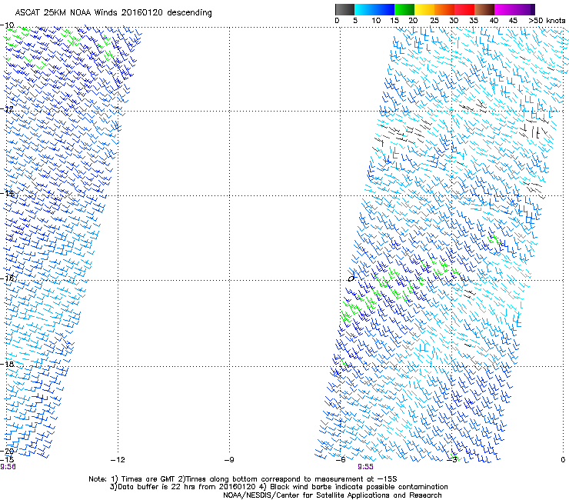This screenshot has height=500, width=569.
Task: Click the '45' label under the color bar
Action: pyautogui.click(x=513, y=21)
